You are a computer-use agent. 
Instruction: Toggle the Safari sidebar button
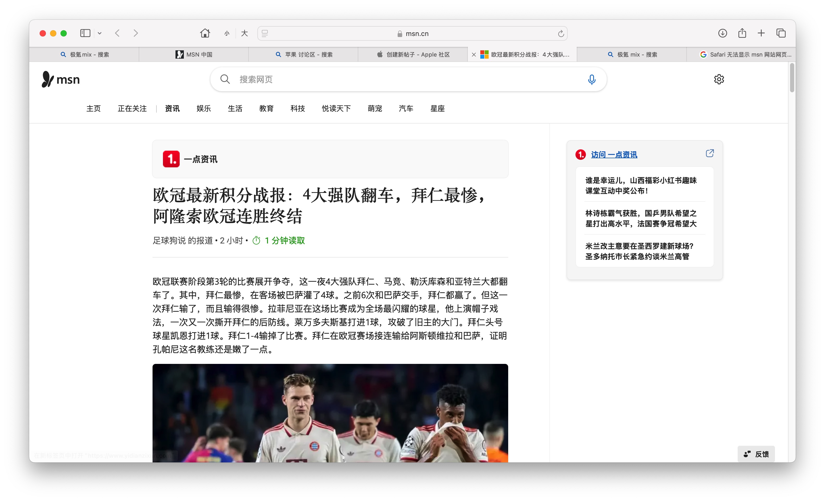click(x=85, y=33)
